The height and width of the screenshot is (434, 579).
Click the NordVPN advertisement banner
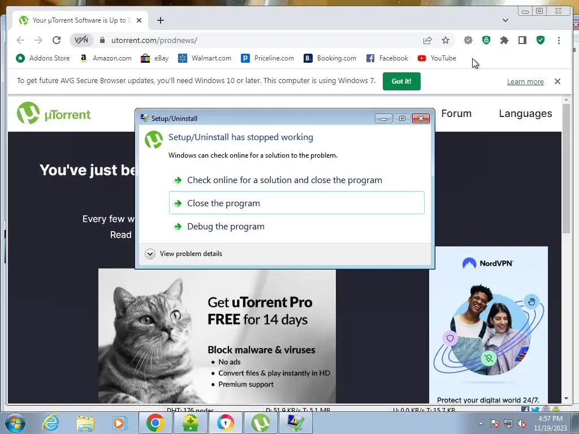click(488, 325)
